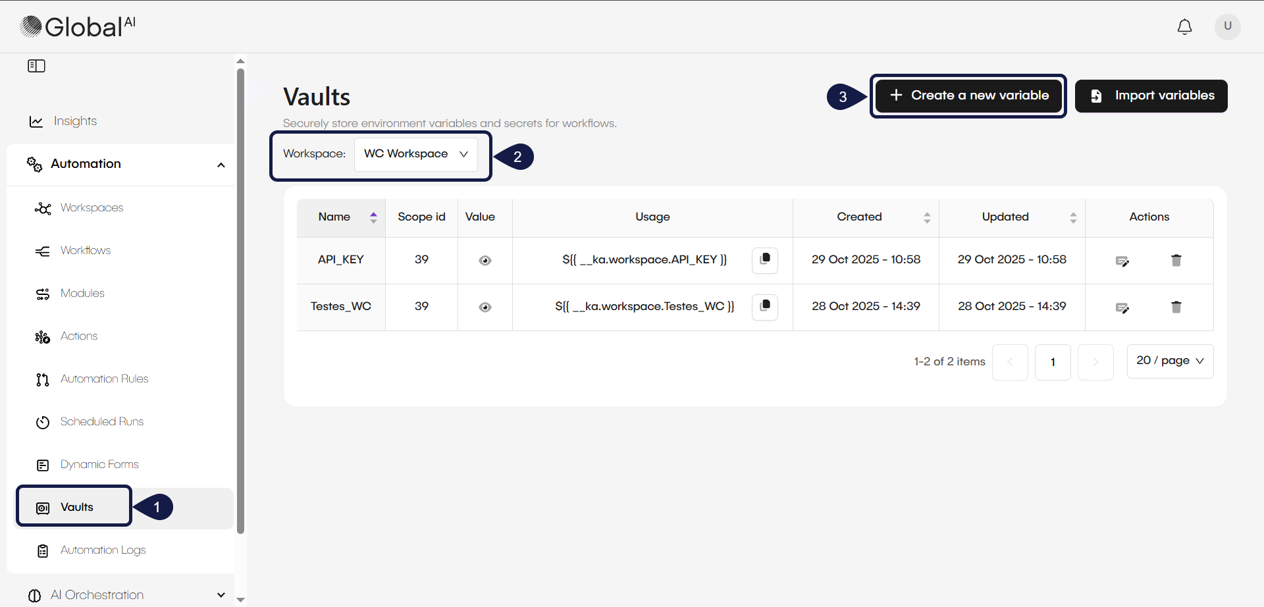Open the notifications bell

point(1184,27)
